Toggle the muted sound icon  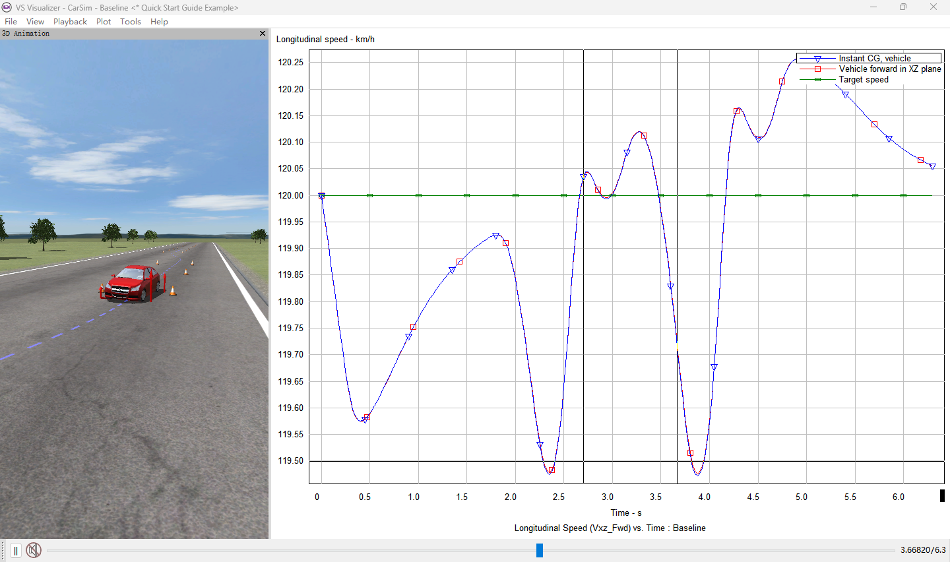pyautogui.click(x=34, y=550)
